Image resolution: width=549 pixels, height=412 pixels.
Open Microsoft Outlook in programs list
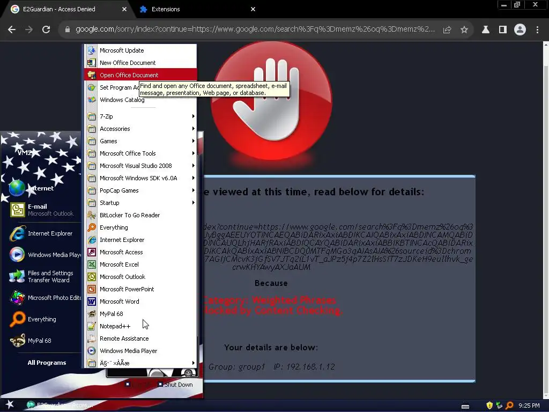tap(140, 277)
